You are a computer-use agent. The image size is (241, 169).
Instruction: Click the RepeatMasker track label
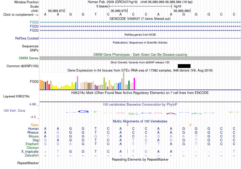28,163
